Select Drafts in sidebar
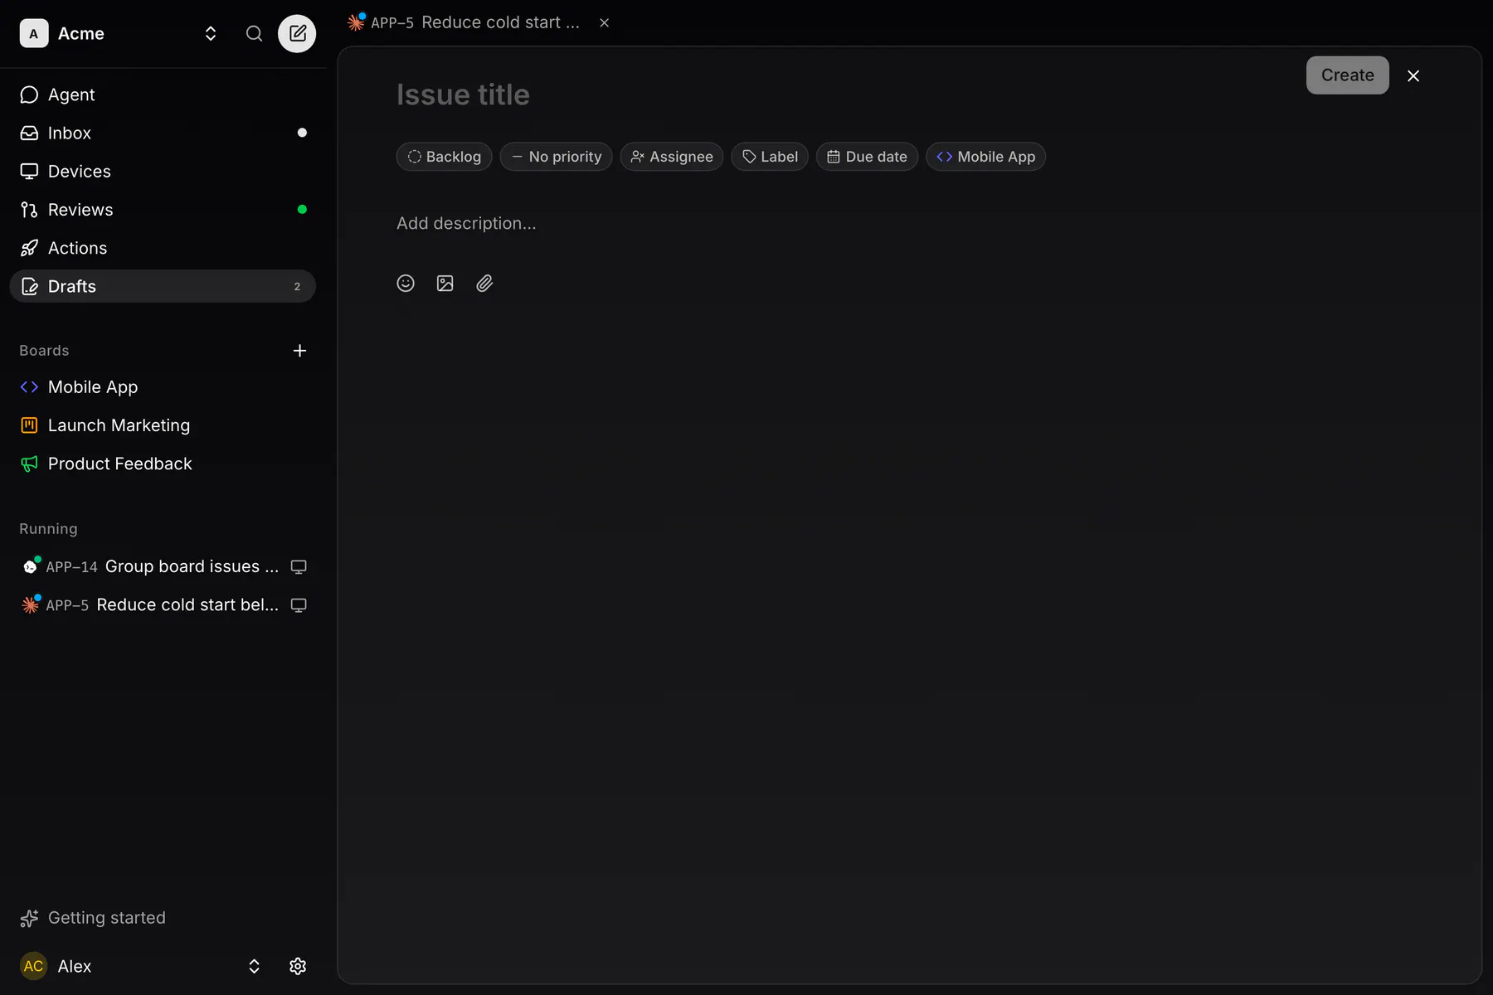 (163, 286)
